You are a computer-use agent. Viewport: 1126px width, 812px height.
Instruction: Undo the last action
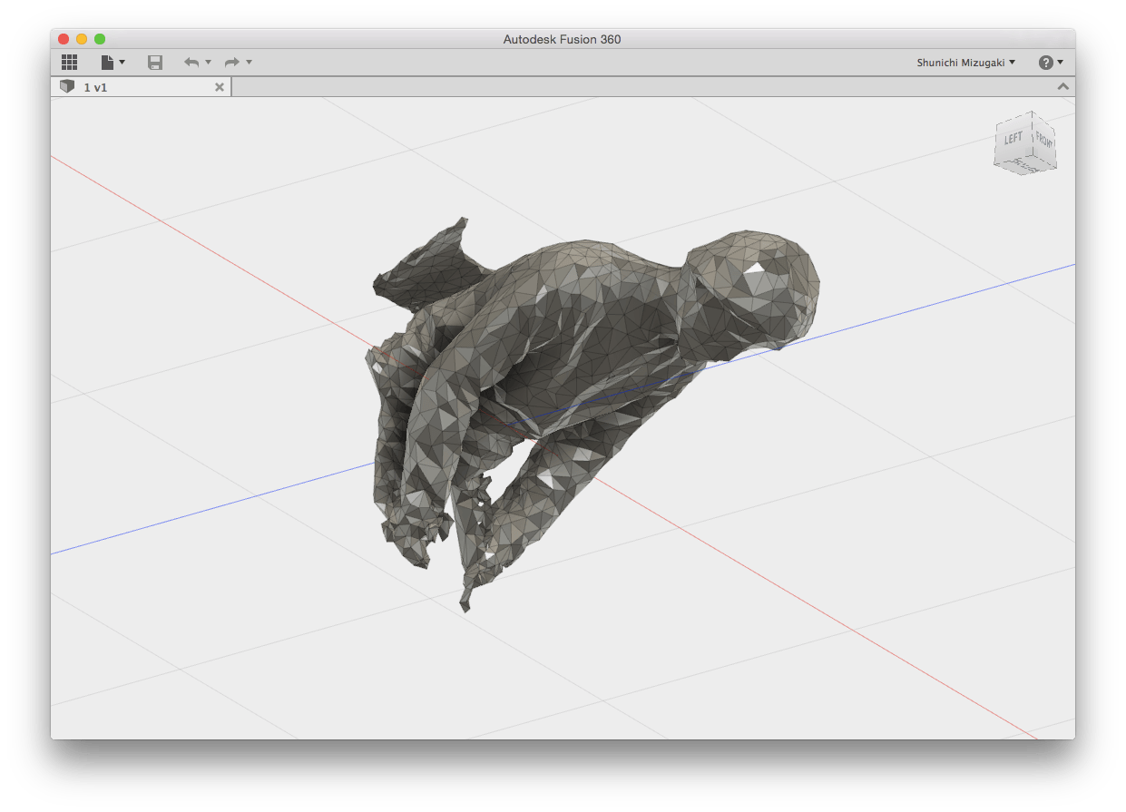point(191,63)
